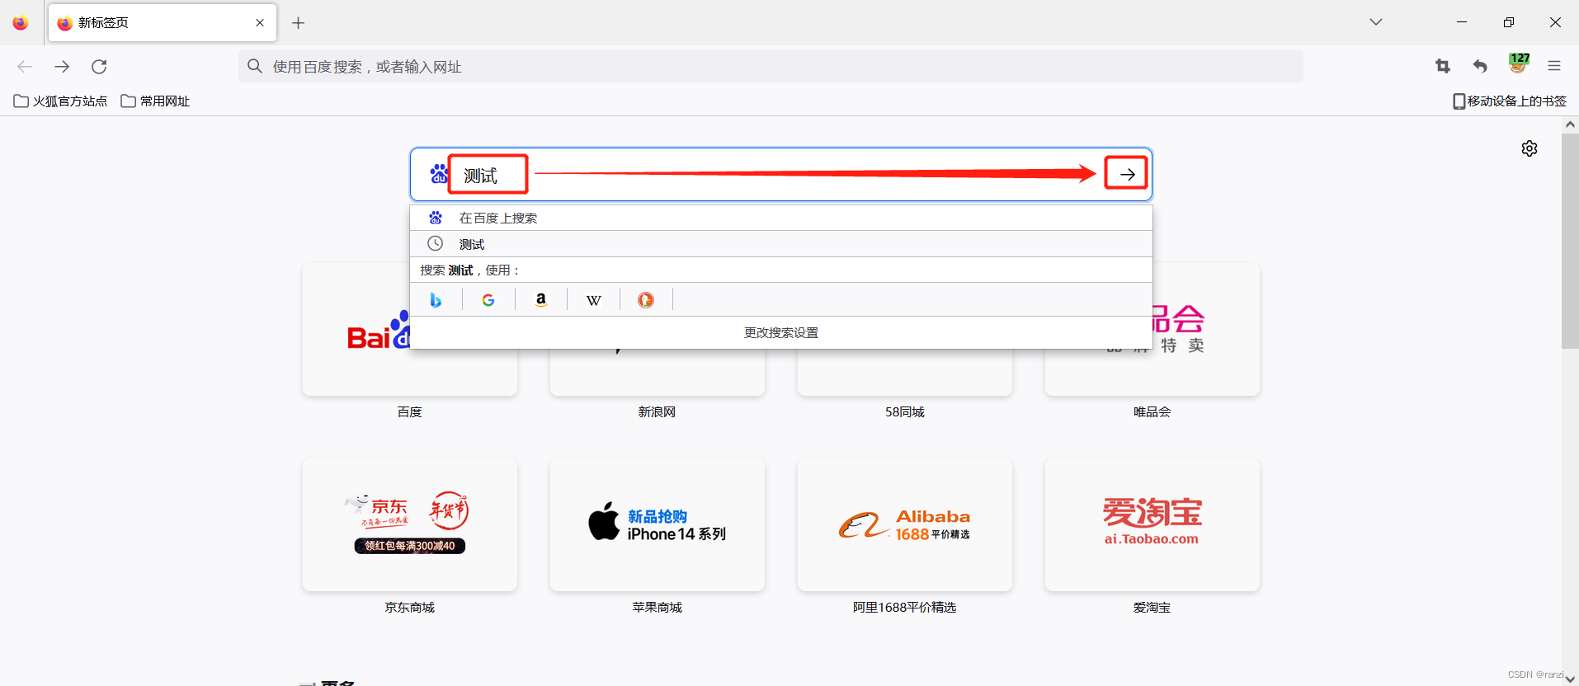
Task: Click the Baidu icon beside 在百度上搜索
Action: [x=436, y=218]
